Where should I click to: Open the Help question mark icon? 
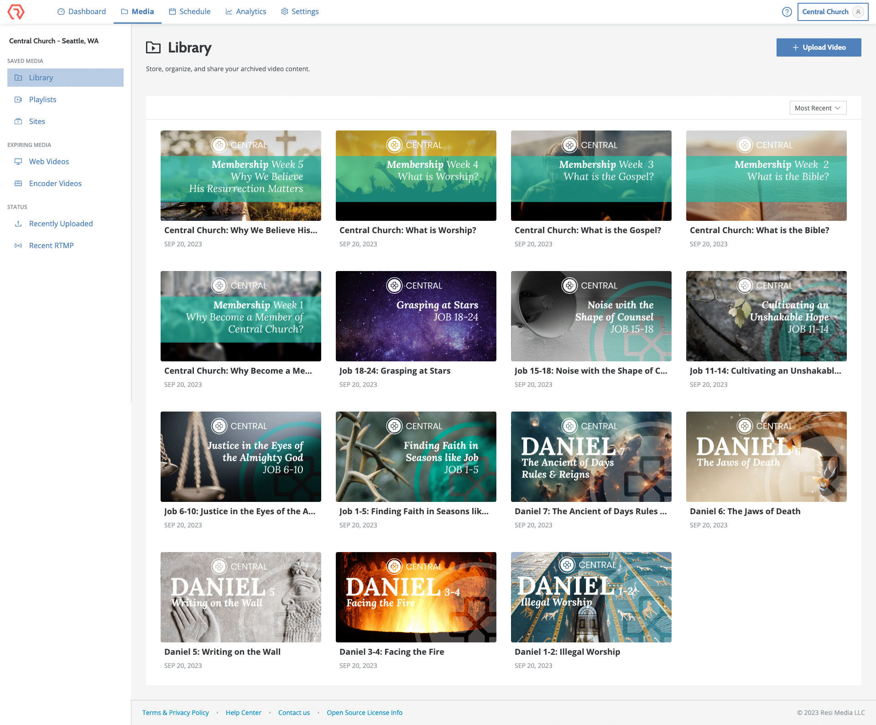click(787, 12)
